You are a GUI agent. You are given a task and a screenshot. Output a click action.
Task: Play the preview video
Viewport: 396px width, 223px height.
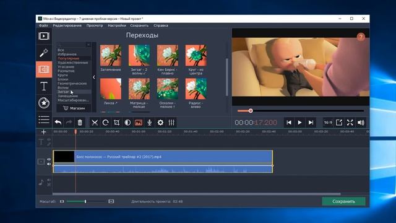[299, 123]
